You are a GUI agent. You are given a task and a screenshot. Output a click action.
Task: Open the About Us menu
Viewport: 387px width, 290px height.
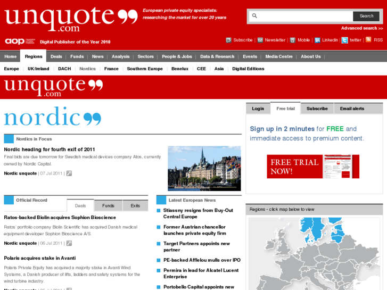pyautogui.click(x=311, y=56)
